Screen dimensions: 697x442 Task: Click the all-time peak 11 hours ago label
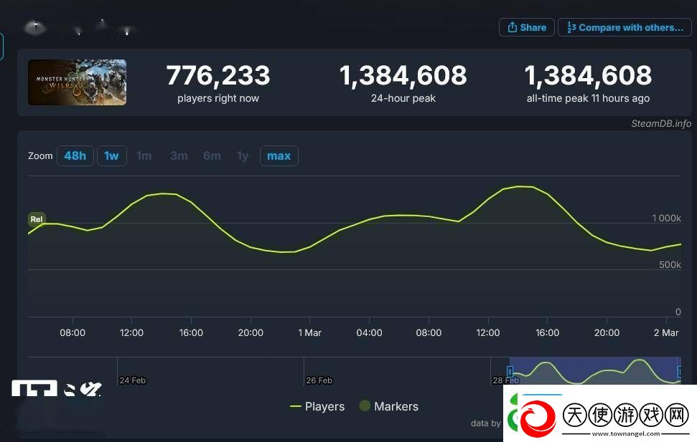click(x=588, y=98)
